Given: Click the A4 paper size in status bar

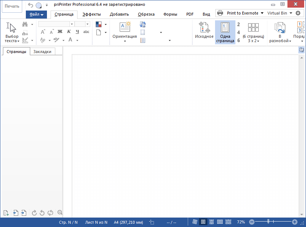Looking at the screenshot, I should 128,222.
